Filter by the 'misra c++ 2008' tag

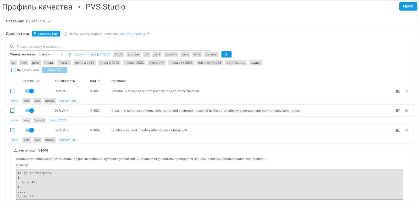pos(181,63)
